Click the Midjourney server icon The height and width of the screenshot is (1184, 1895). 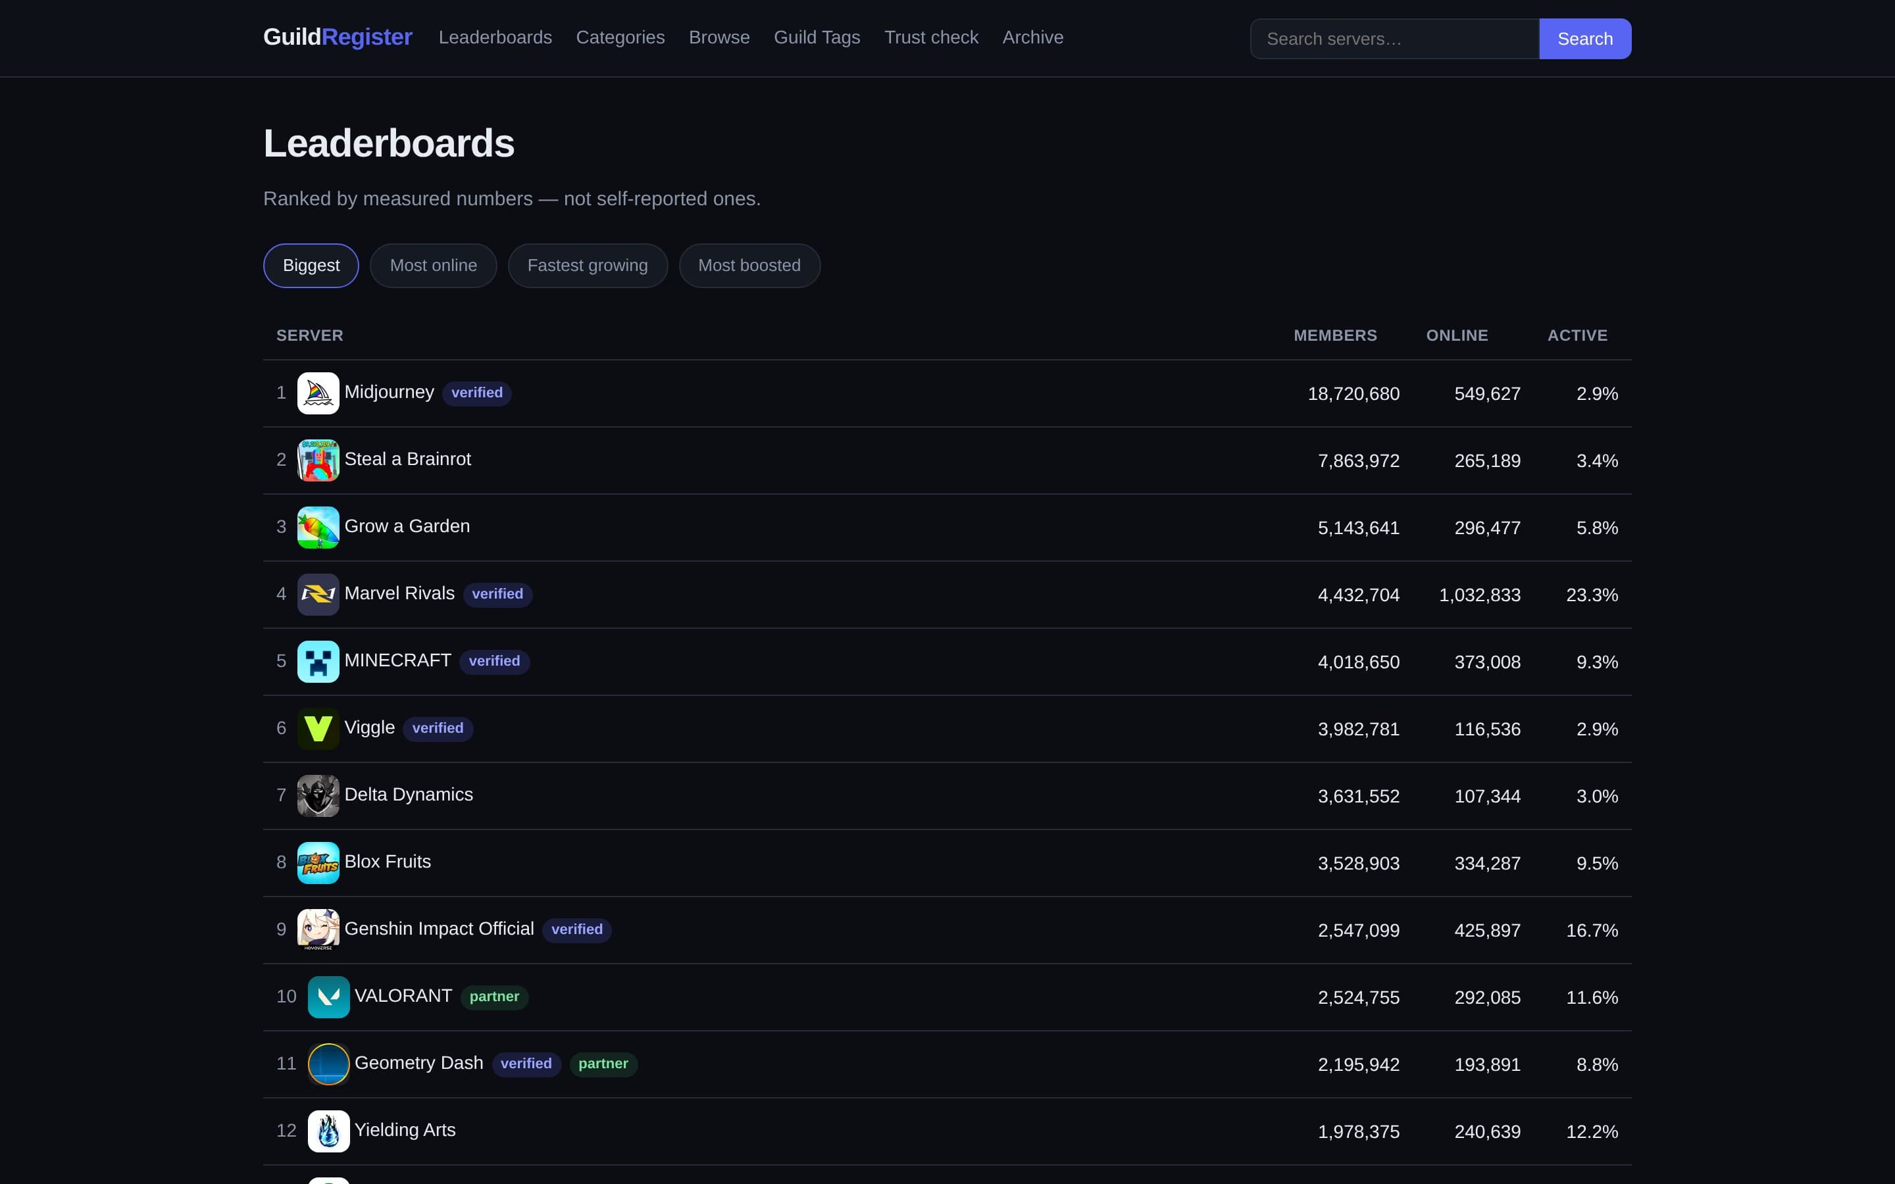tap(318, 393)
